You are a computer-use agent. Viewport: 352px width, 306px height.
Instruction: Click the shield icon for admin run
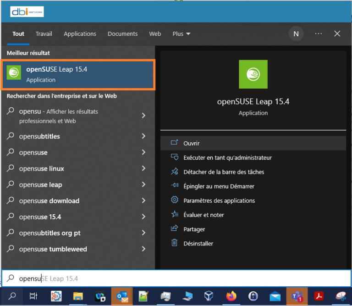[175, 157]
